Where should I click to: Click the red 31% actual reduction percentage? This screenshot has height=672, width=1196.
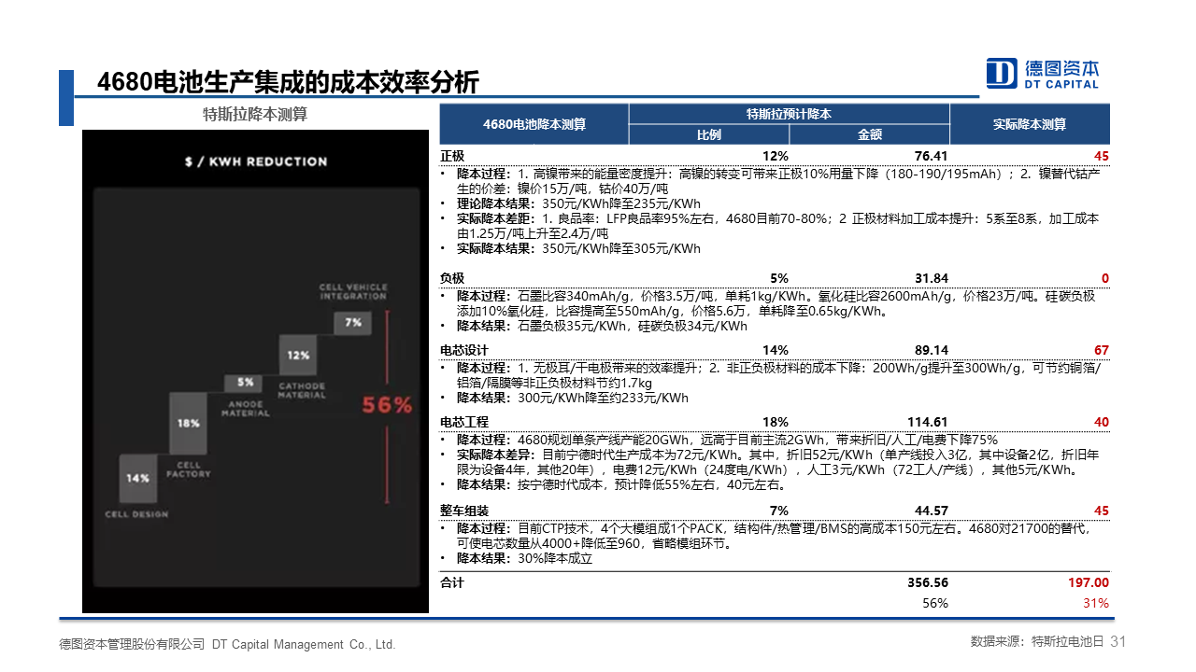[x=1096, y=603]
